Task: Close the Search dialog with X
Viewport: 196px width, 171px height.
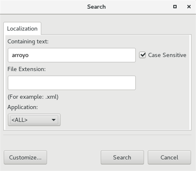Action: click(x=189, y=7)
